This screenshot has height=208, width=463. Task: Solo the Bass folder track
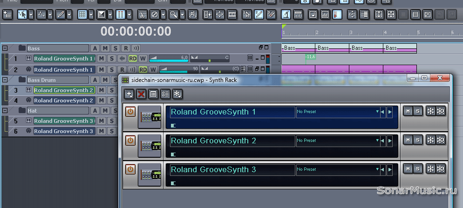pyautogui.click(x=116, y=48)
